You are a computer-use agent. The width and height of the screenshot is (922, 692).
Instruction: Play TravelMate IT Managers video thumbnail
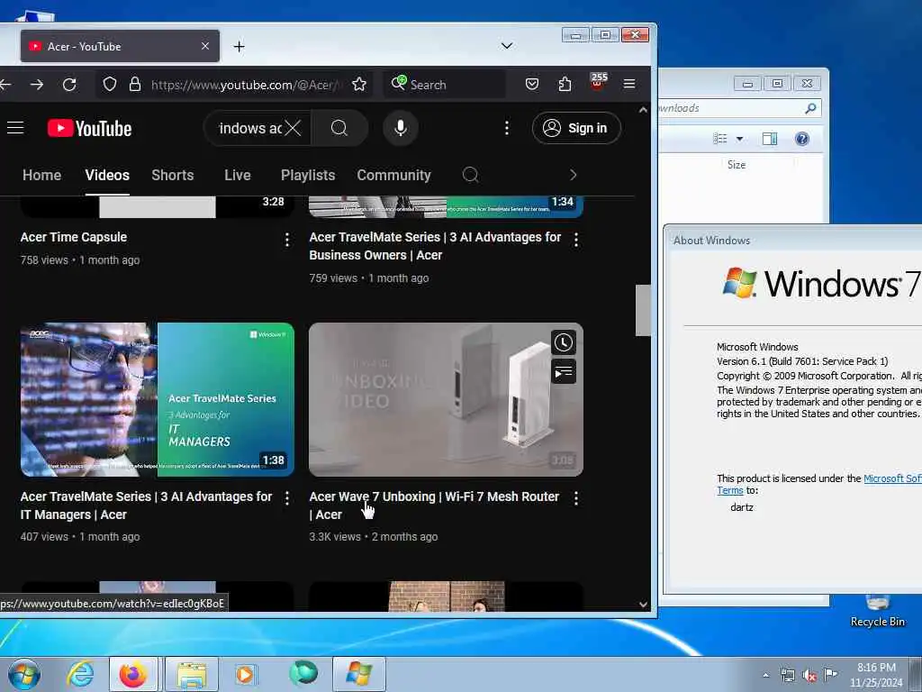[157, 399]
